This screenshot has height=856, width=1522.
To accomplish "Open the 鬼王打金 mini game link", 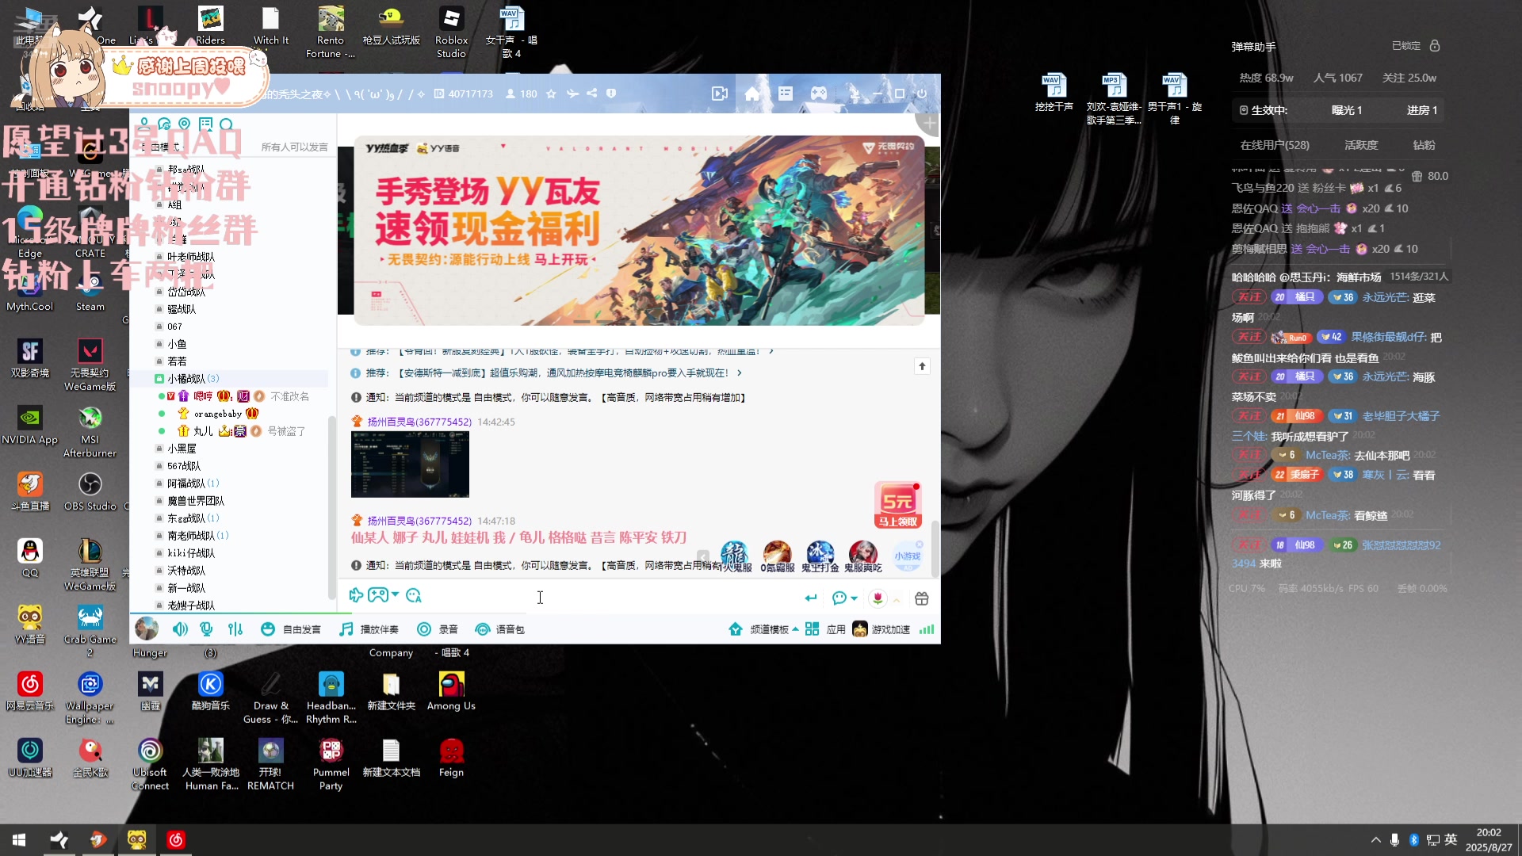I will point(820,556).
